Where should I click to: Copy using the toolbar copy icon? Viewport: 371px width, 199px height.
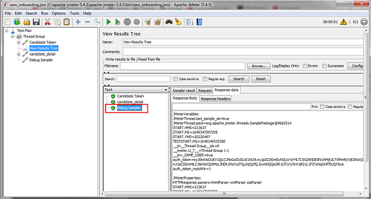point(57,22)
